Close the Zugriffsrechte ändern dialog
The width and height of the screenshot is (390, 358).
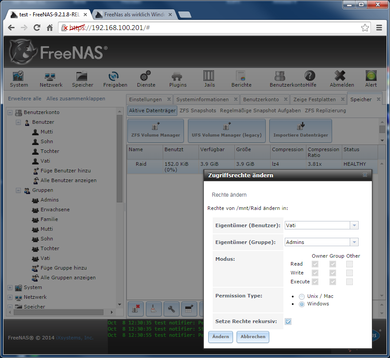[365, 175]
